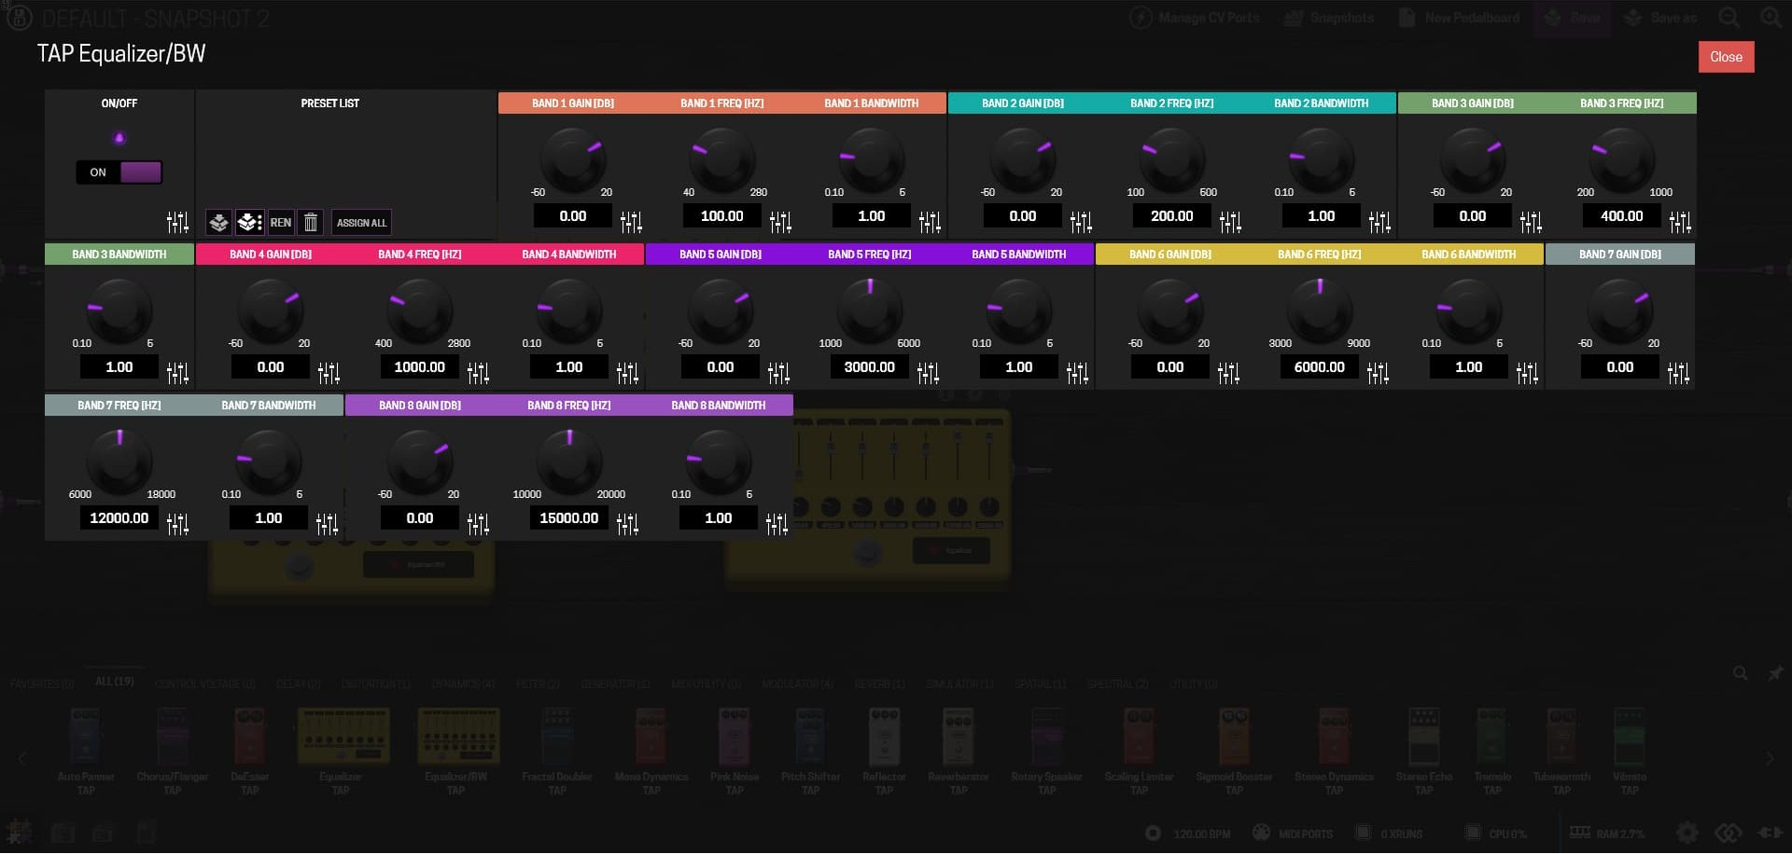Open Snapshots in the background toolbar

1329,18
